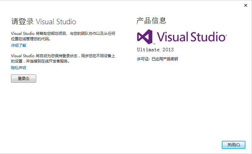The width and height of the screenshot is (252, 154).
Task: Open the 隐私声明 privacy statement link
Action: click(19, 68)
